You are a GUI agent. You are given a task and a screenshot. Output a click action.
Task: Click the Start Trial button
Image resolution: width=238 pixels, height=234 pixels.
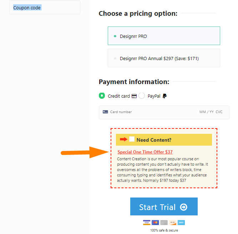[x=164, y=206]
